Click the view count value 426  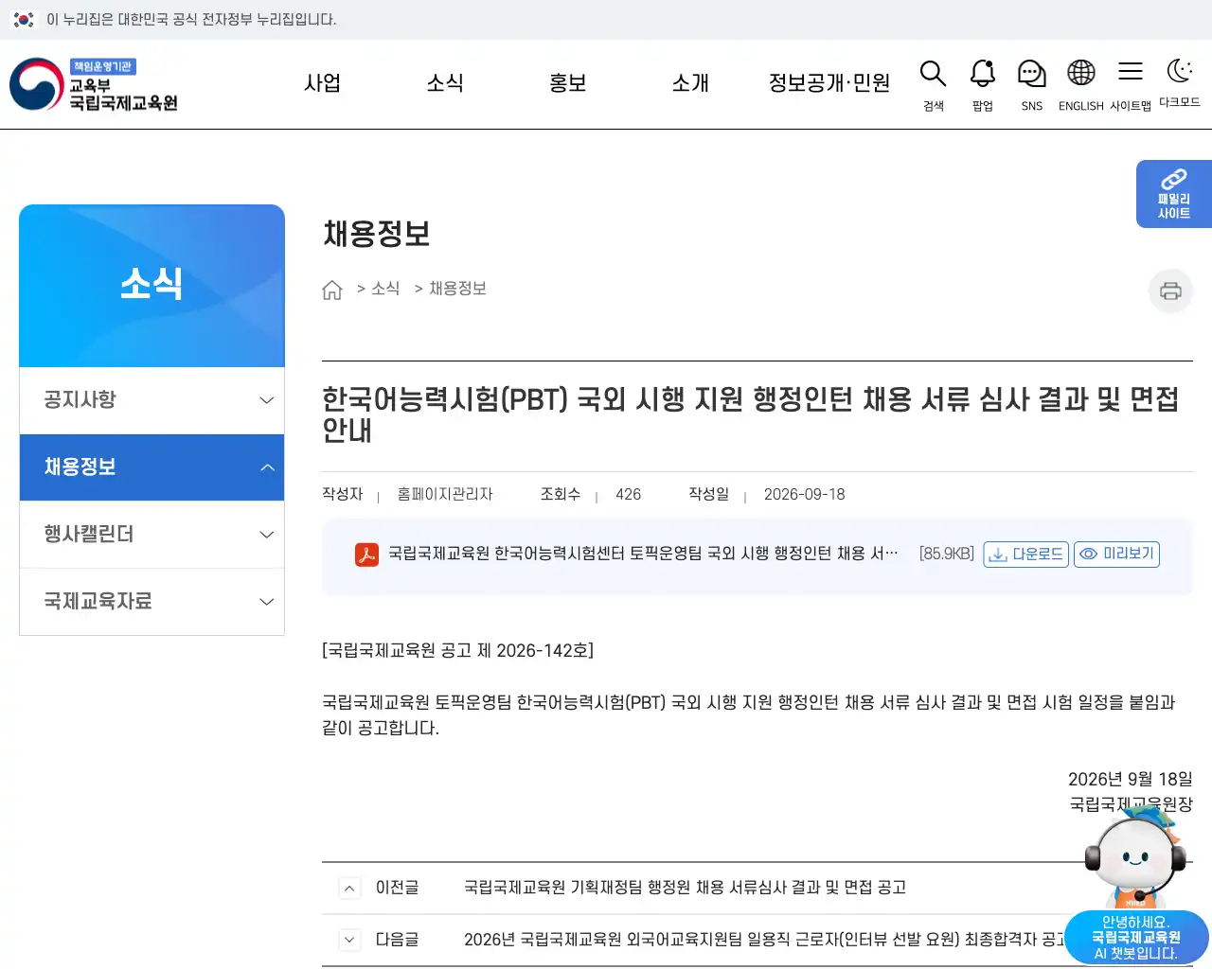[x=628, y=495]
